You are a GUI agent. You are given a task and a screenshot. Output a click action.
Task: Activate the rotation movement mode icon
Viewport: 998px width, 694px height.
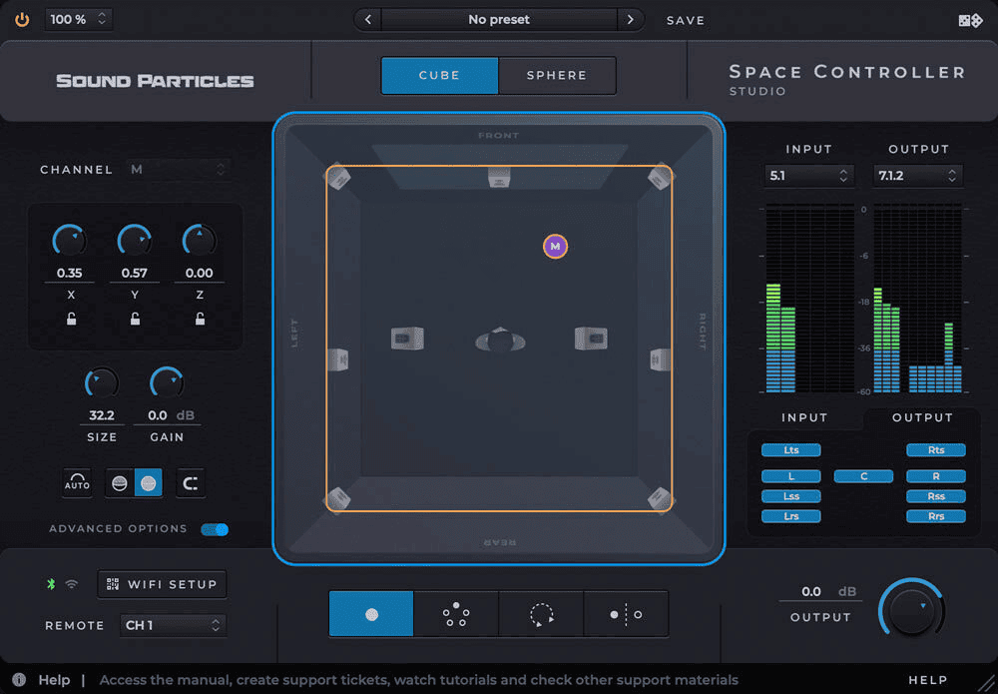click(540, 614)
